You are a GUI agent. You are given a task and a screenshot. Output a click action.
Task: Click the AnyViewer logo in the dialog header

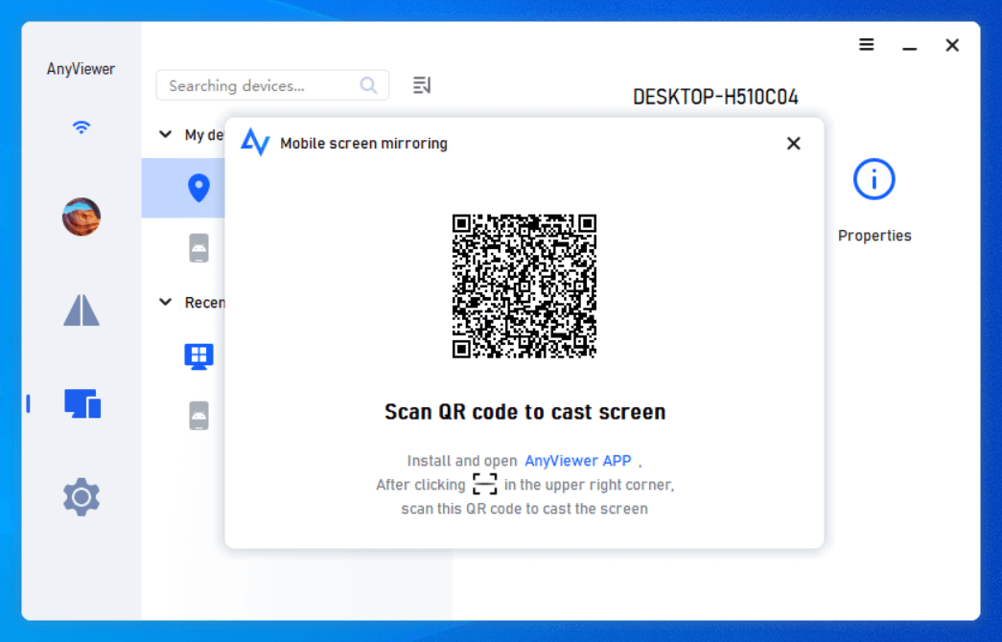pos(255,142)
